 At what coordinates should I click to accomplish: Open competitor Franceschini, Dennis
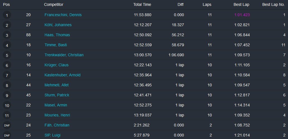click(63, 15)
